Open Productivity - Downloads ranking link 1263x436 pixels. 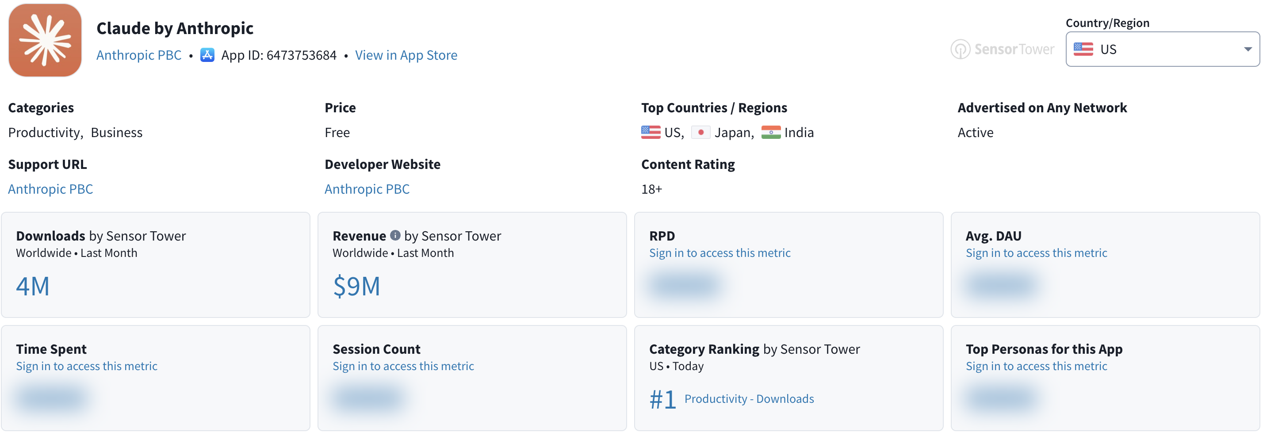[749, 399]
